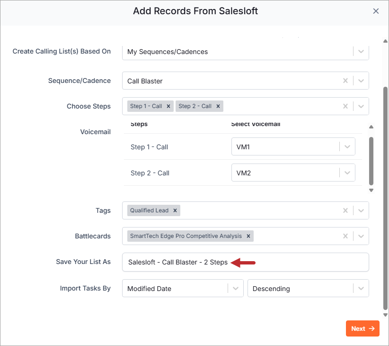Open the VM1 voicemail dropdown
389x346 pixels.
pyautogui.click(x=293, y=146)
